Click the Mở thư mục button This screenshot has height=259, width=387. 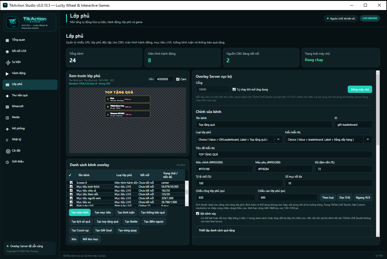(90, 239)
